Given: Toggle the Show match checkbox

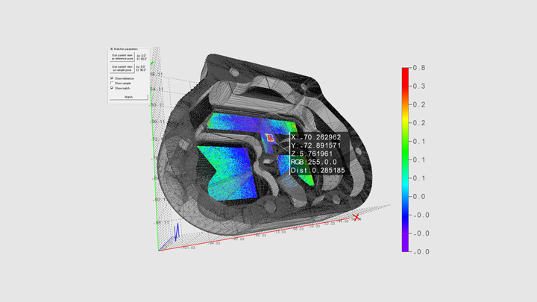Looking at the screenshot, I should 112,88.
